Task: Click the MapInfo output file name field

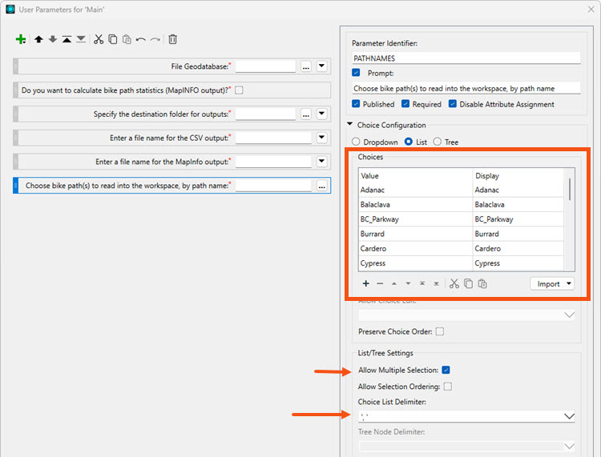Action: point(273,162)
